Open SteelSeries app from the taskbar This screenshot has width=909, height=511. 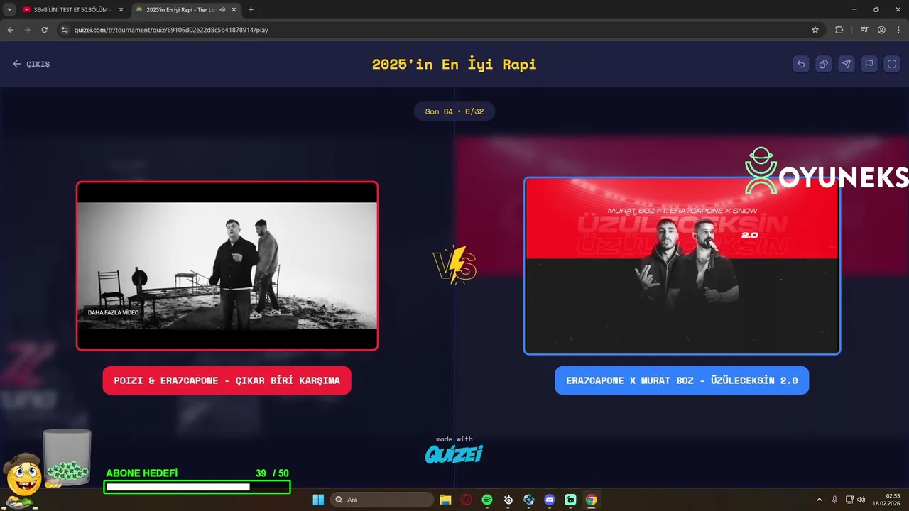[x=508, y=500]
